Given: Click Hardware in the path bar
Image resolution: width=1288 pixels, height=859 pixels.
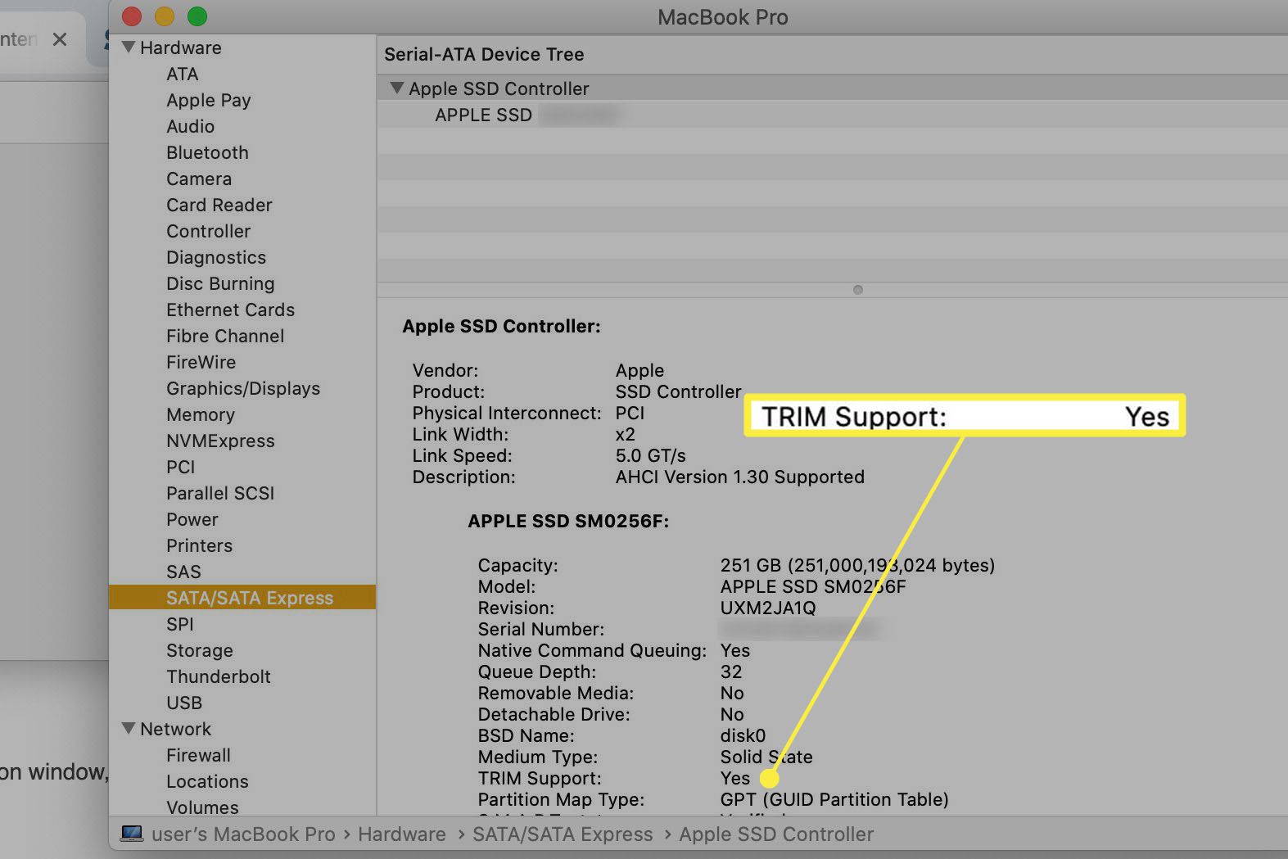Looking at the screenshot, I should pyautogui.click(x=401, y=834).
